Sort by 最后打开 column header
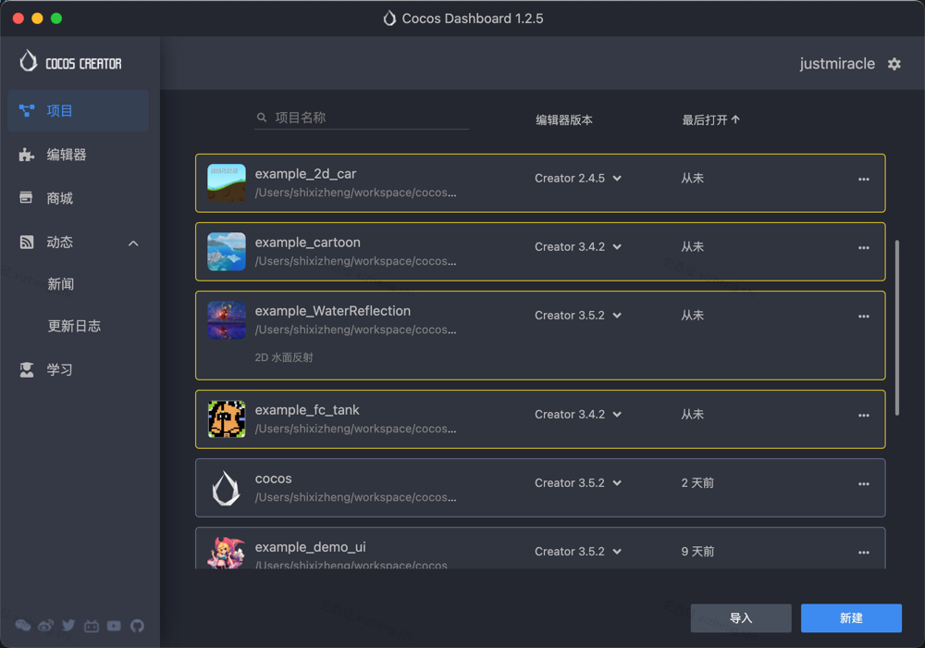This screenshot has width=925, height=648. pyautogui.click(x=710, y=119)
